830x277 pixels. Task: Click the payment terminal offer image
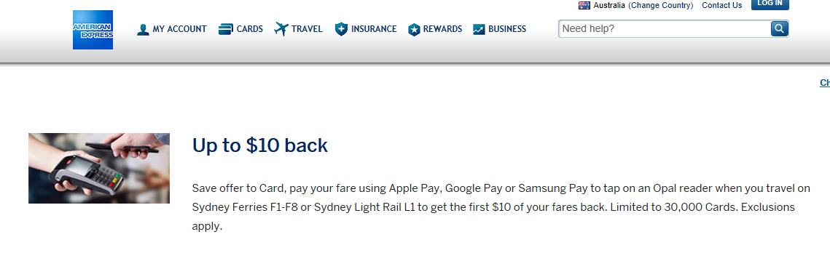pyautogui.click(x=99, y=169)
